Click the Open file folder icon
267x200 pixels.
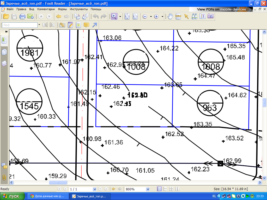(x=6, y=16)
